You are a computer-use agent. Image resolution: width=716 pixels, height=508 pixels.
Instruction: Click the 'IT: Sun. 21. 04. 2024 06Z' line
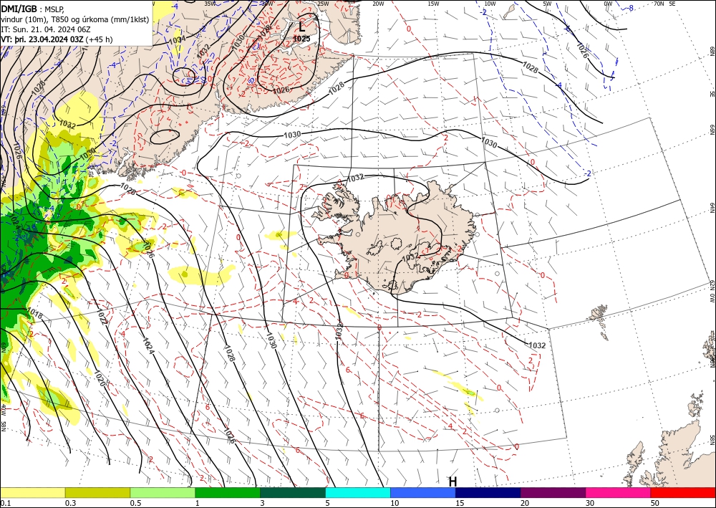coord(46,29)
